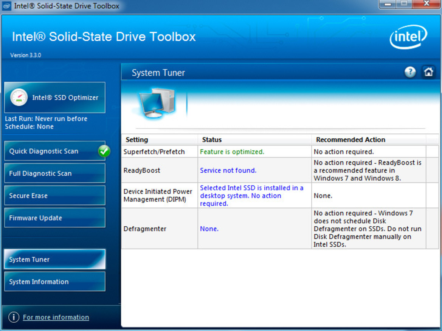Click the 'Version 3.3.0' label
The image size is (442, 331).
[26, 55]
